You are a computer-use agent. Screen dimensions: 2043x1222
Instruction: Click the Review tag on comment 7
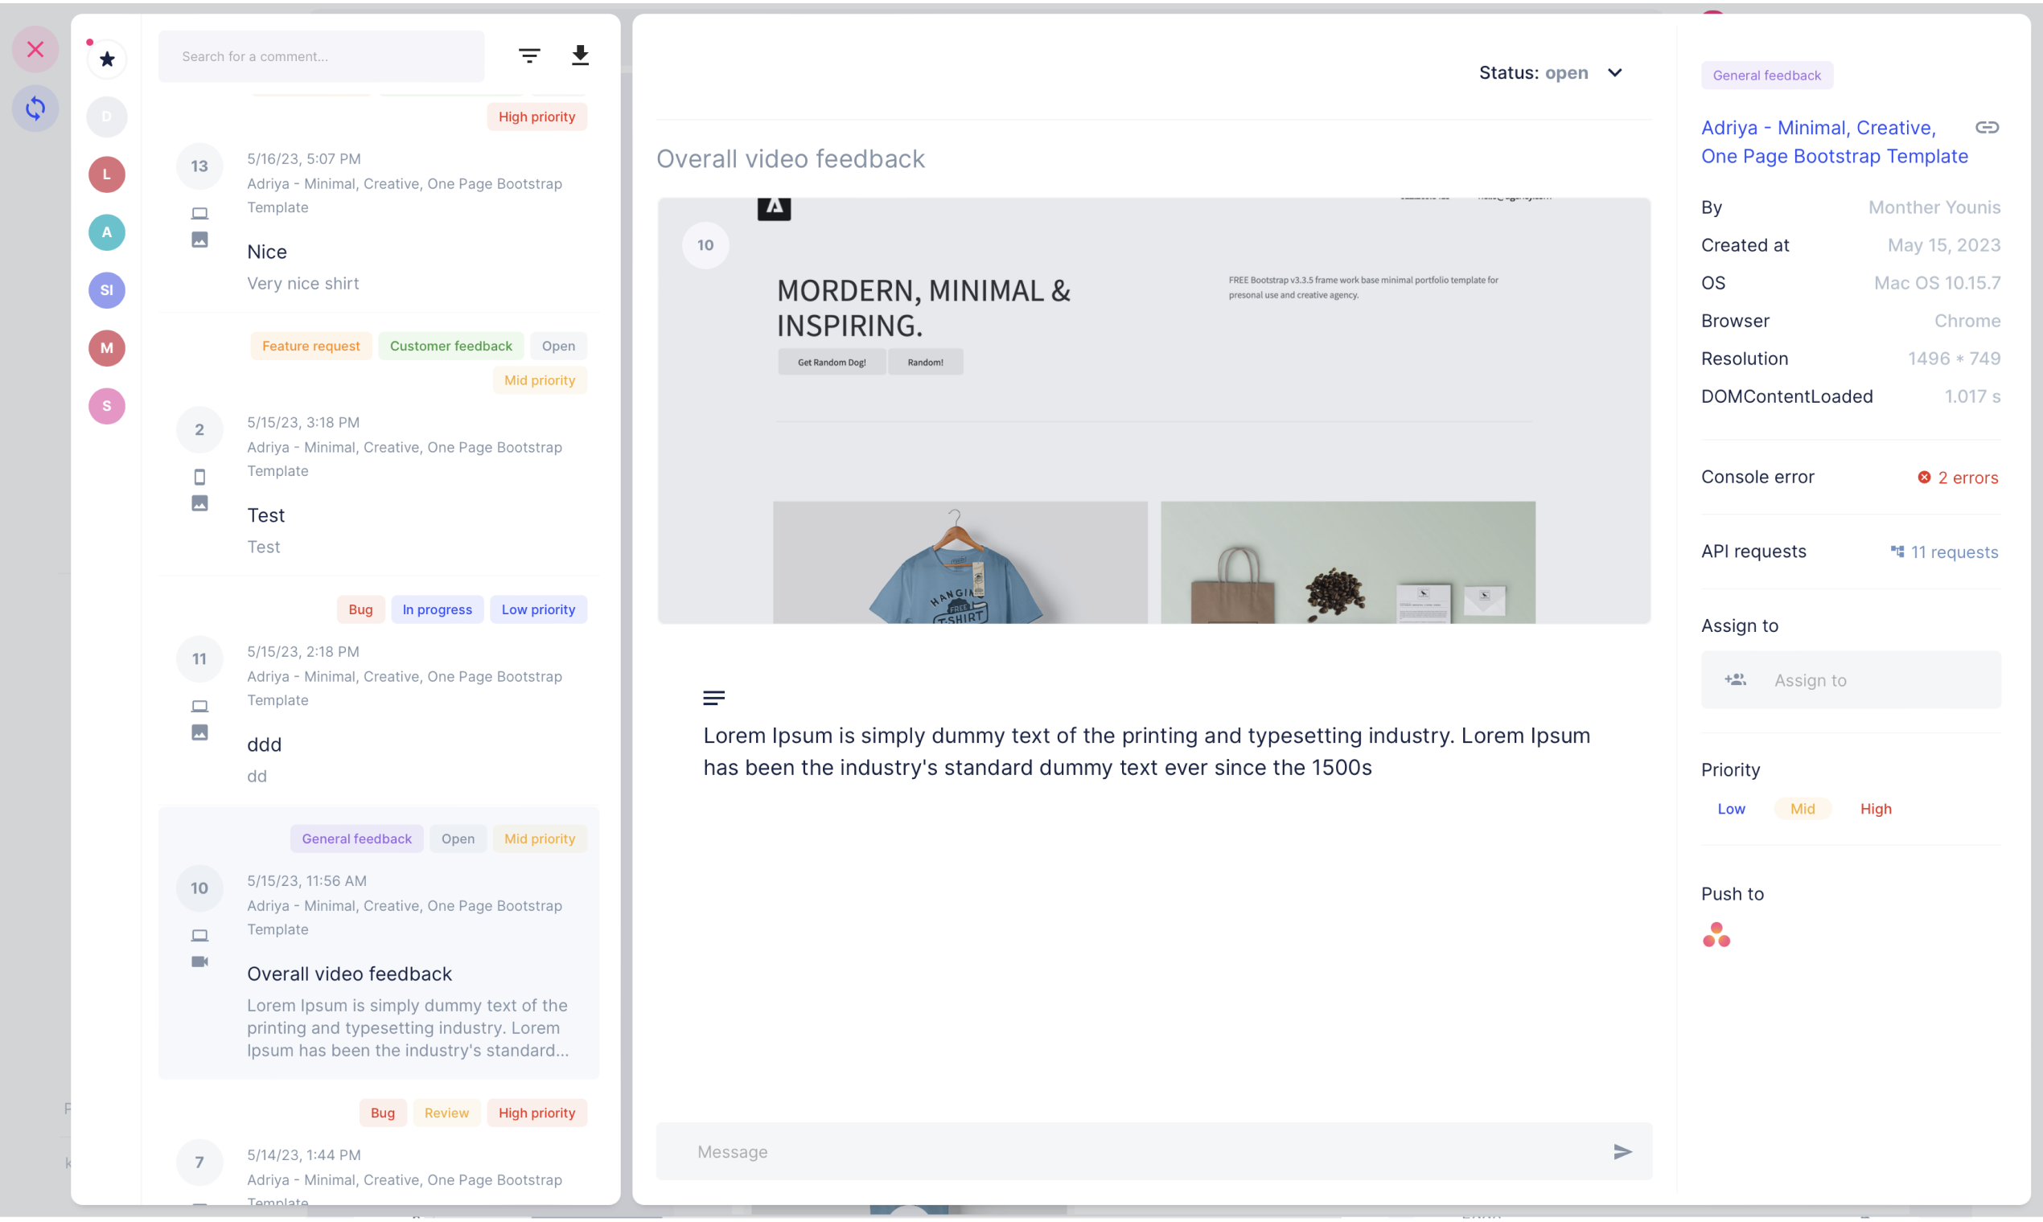pos(446,1113)
